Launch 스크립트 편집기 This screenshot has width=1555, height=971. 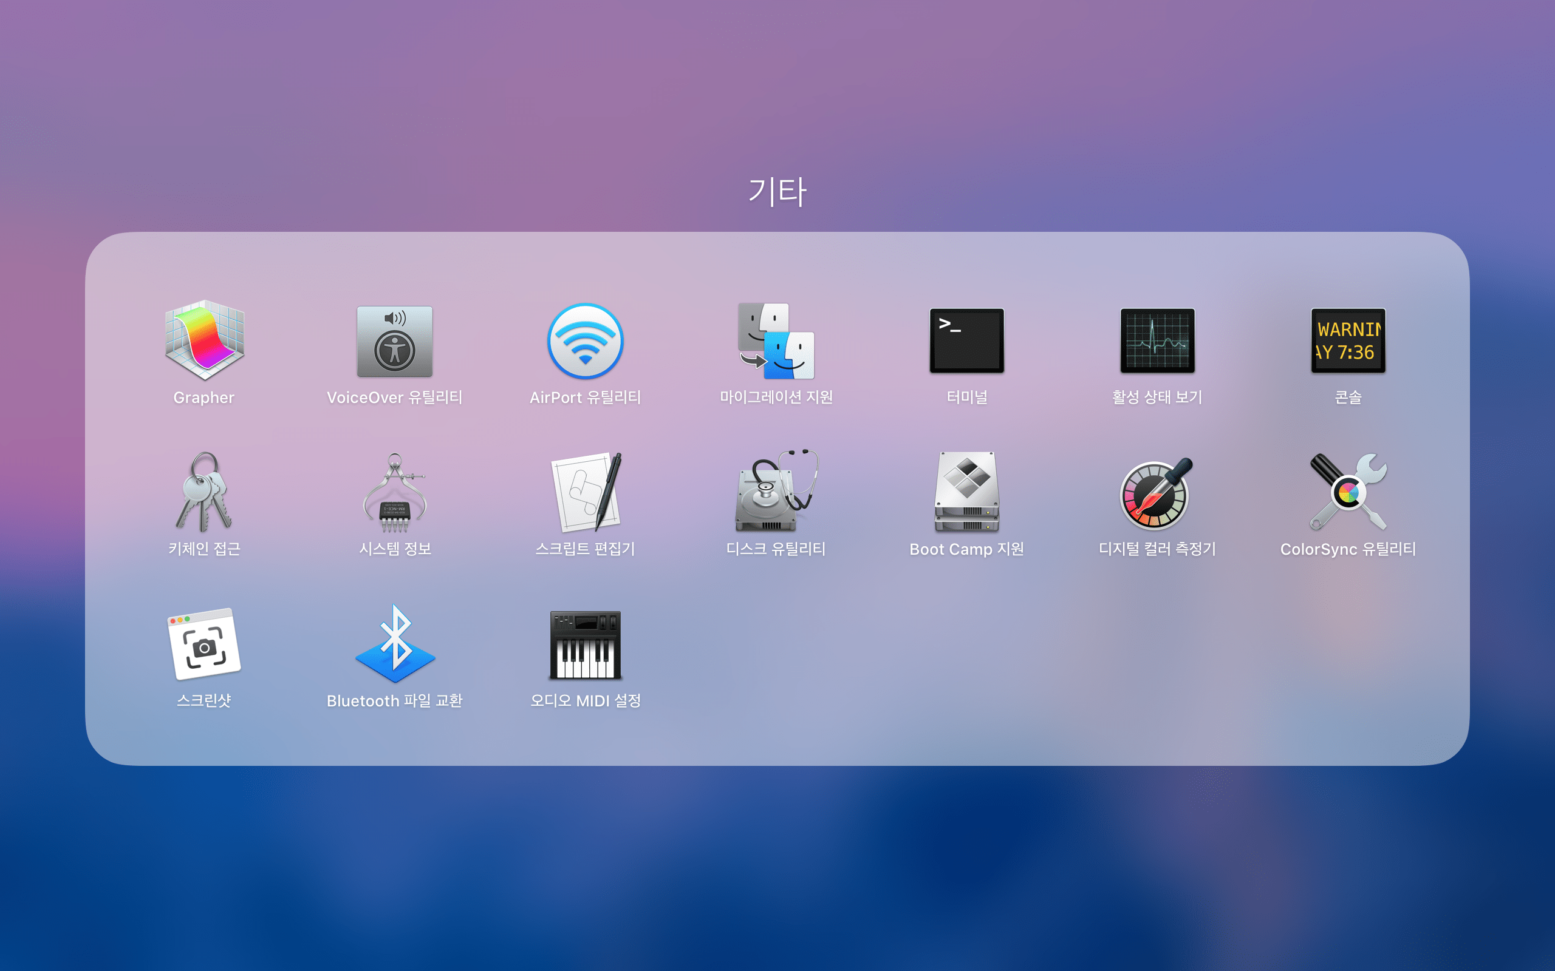tap(585, 493)
